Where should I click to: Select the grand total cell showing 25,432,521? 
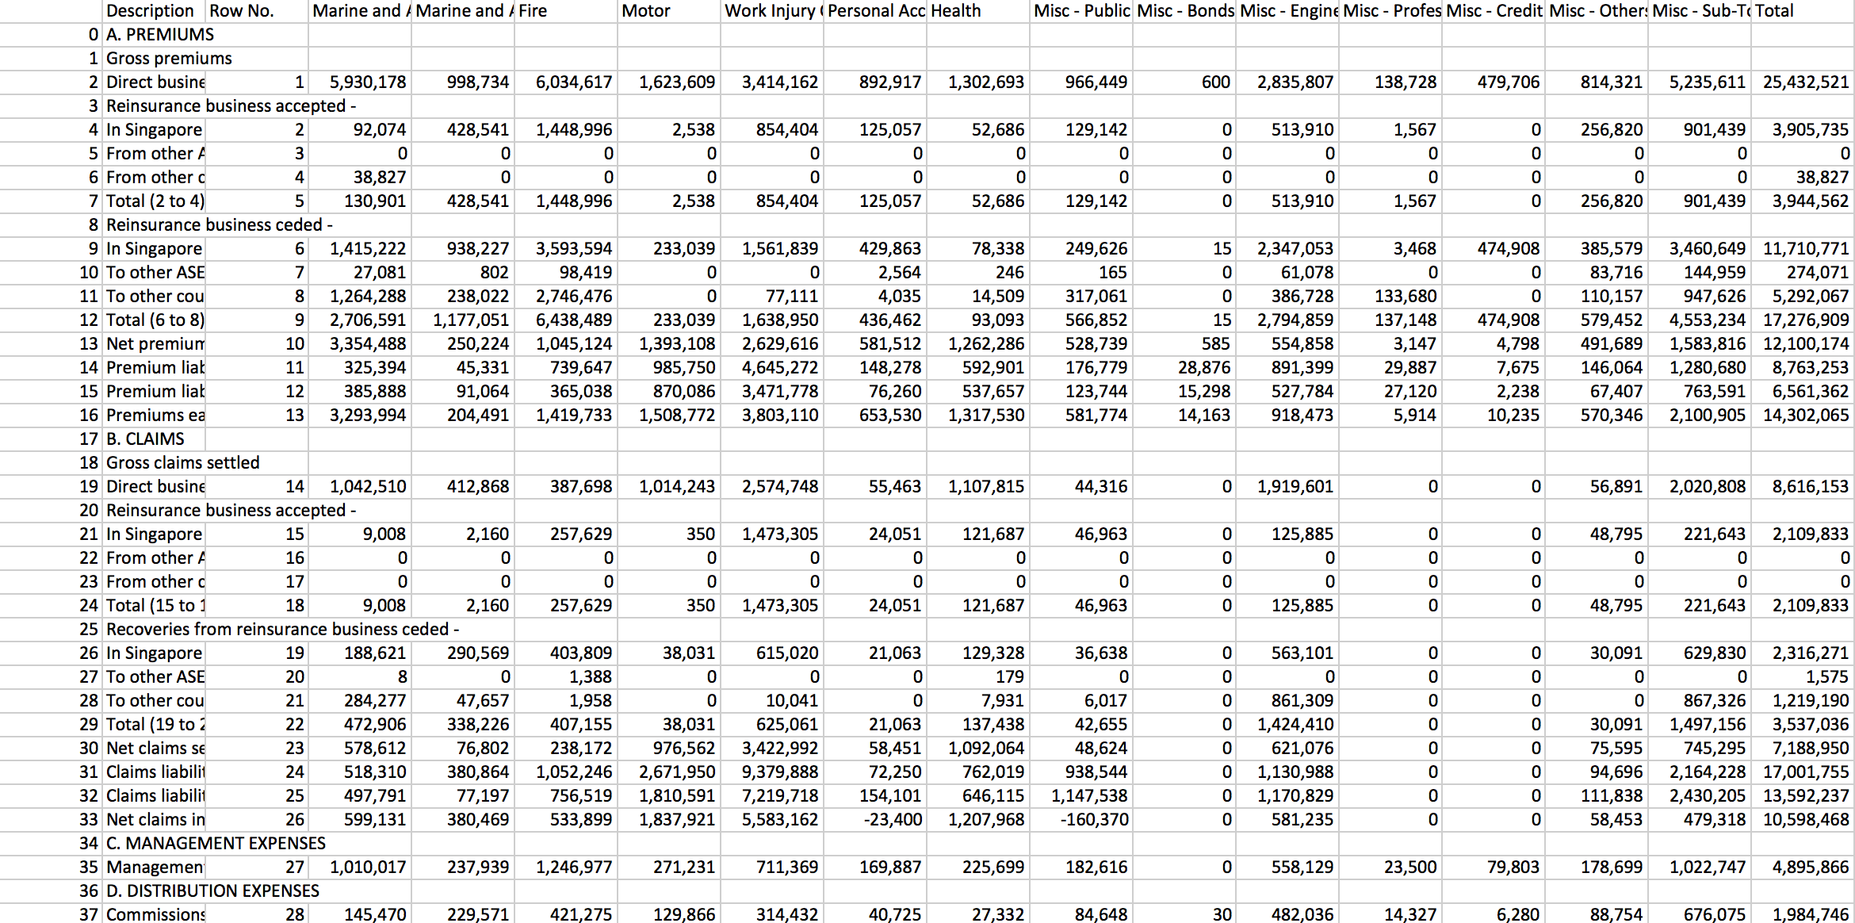[x=1803, y=82]
